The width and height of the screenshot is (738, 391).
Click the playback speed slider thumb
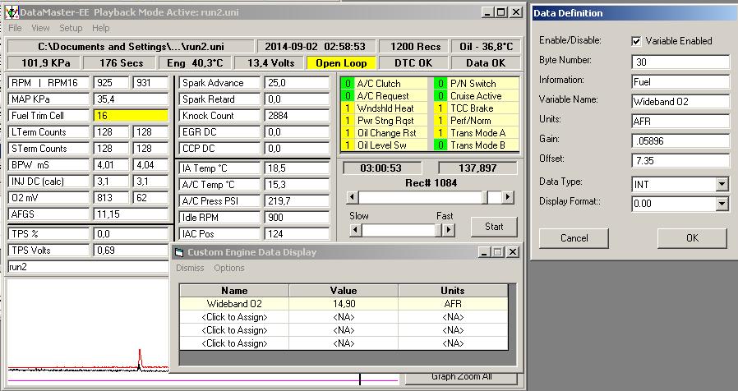click(438, 230)
